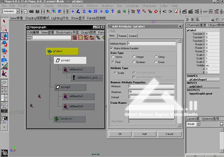Image resolution: width=224 pixels, height=157 pixels.
Task: Open the Layers menu in layer editor
Action: click(193, 119)
